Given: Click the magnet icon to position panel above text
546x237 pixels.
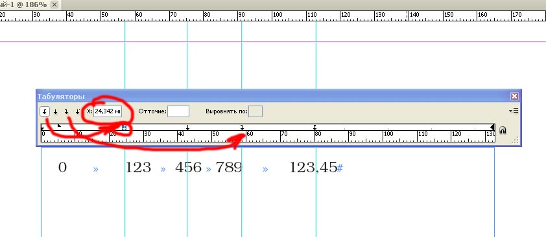Looking at the screenshot, I should click(x=503, y=130).
